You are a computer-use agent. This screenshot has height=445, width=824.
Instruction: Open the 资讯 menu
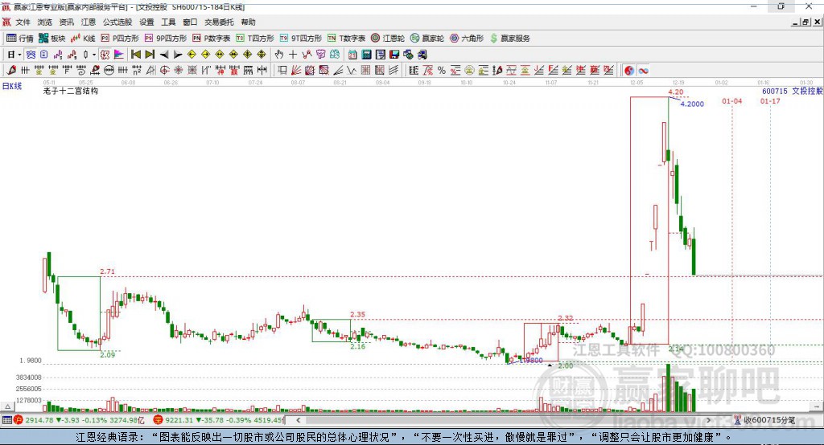tap(66, 22)
